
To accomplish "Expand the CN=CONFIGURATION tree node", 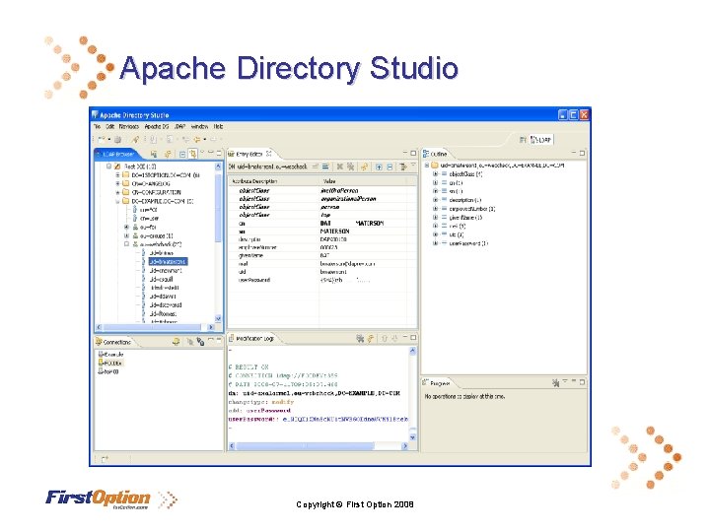I will click(117, 192).
